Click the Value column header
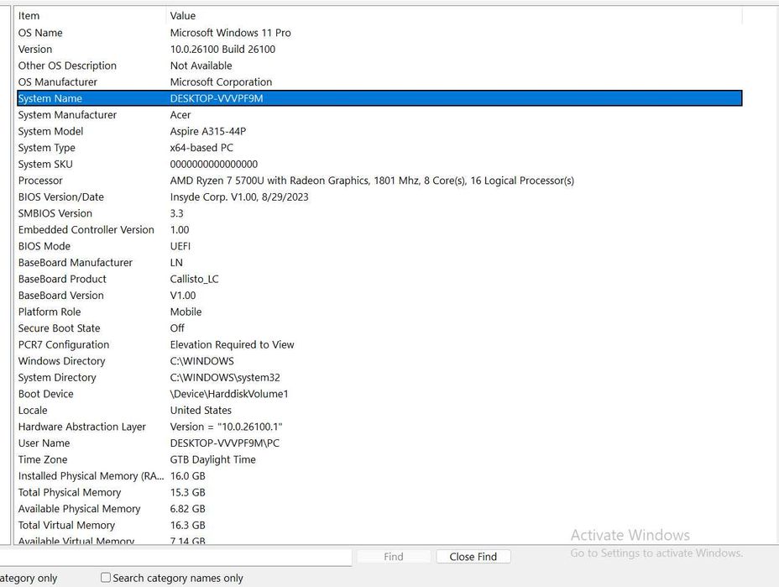 (x=454, y=16)
